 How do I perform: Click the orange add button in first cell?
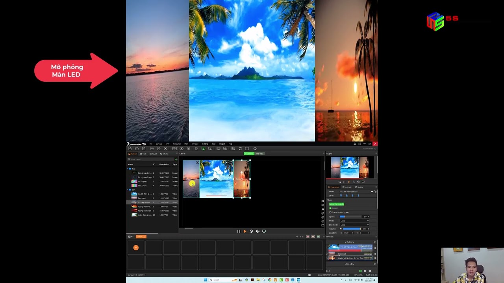pos(136,248)
